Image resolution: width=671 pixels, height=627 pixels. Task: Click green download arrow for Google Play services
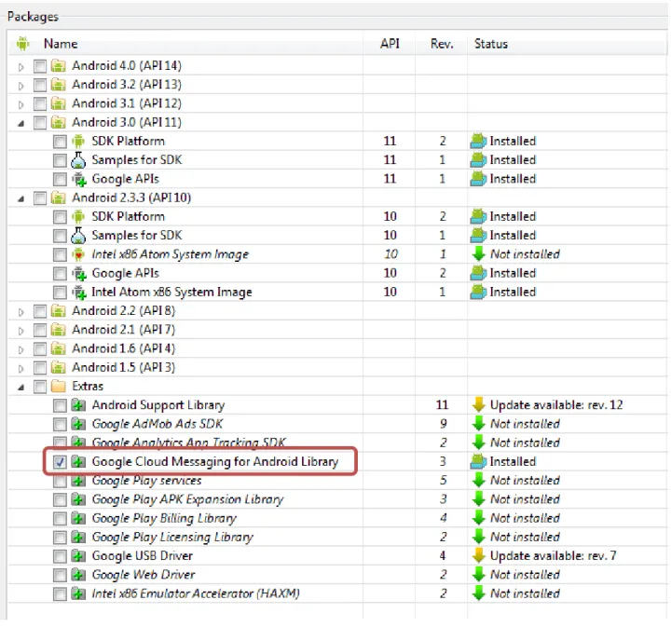pyautogui.click(x=478, y=481)
